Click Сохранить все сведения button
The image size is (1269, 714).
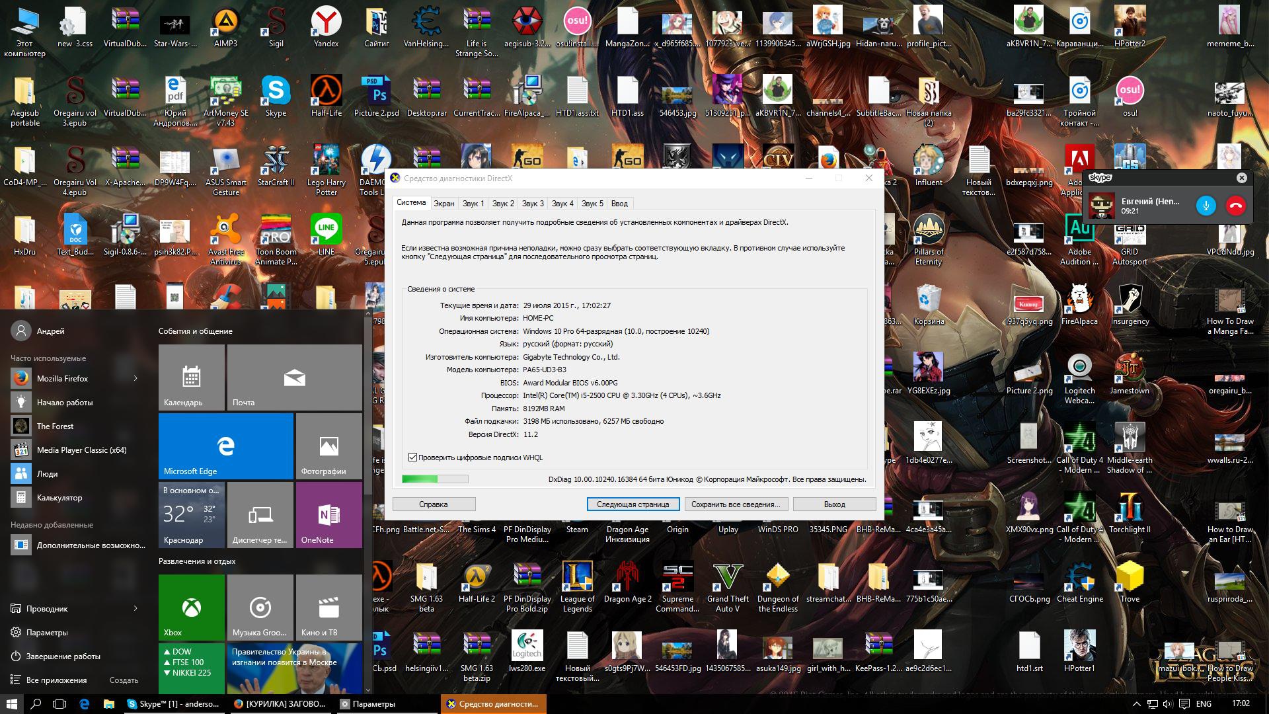pos(736,504)
